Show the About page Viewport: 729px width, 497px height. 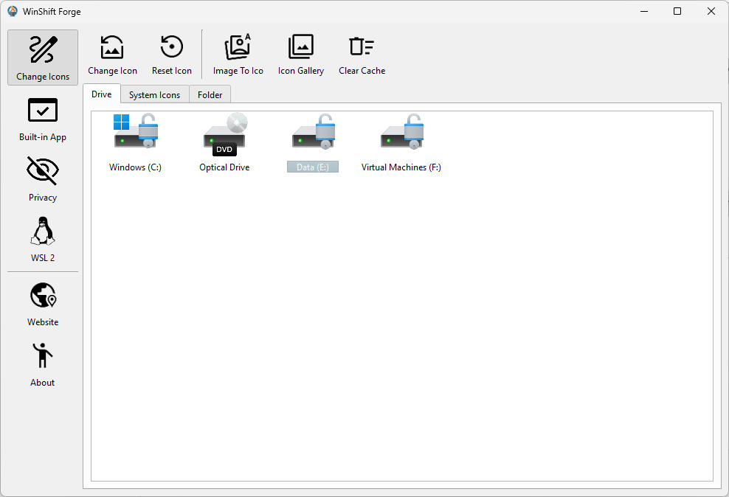(x=43, y=364)
